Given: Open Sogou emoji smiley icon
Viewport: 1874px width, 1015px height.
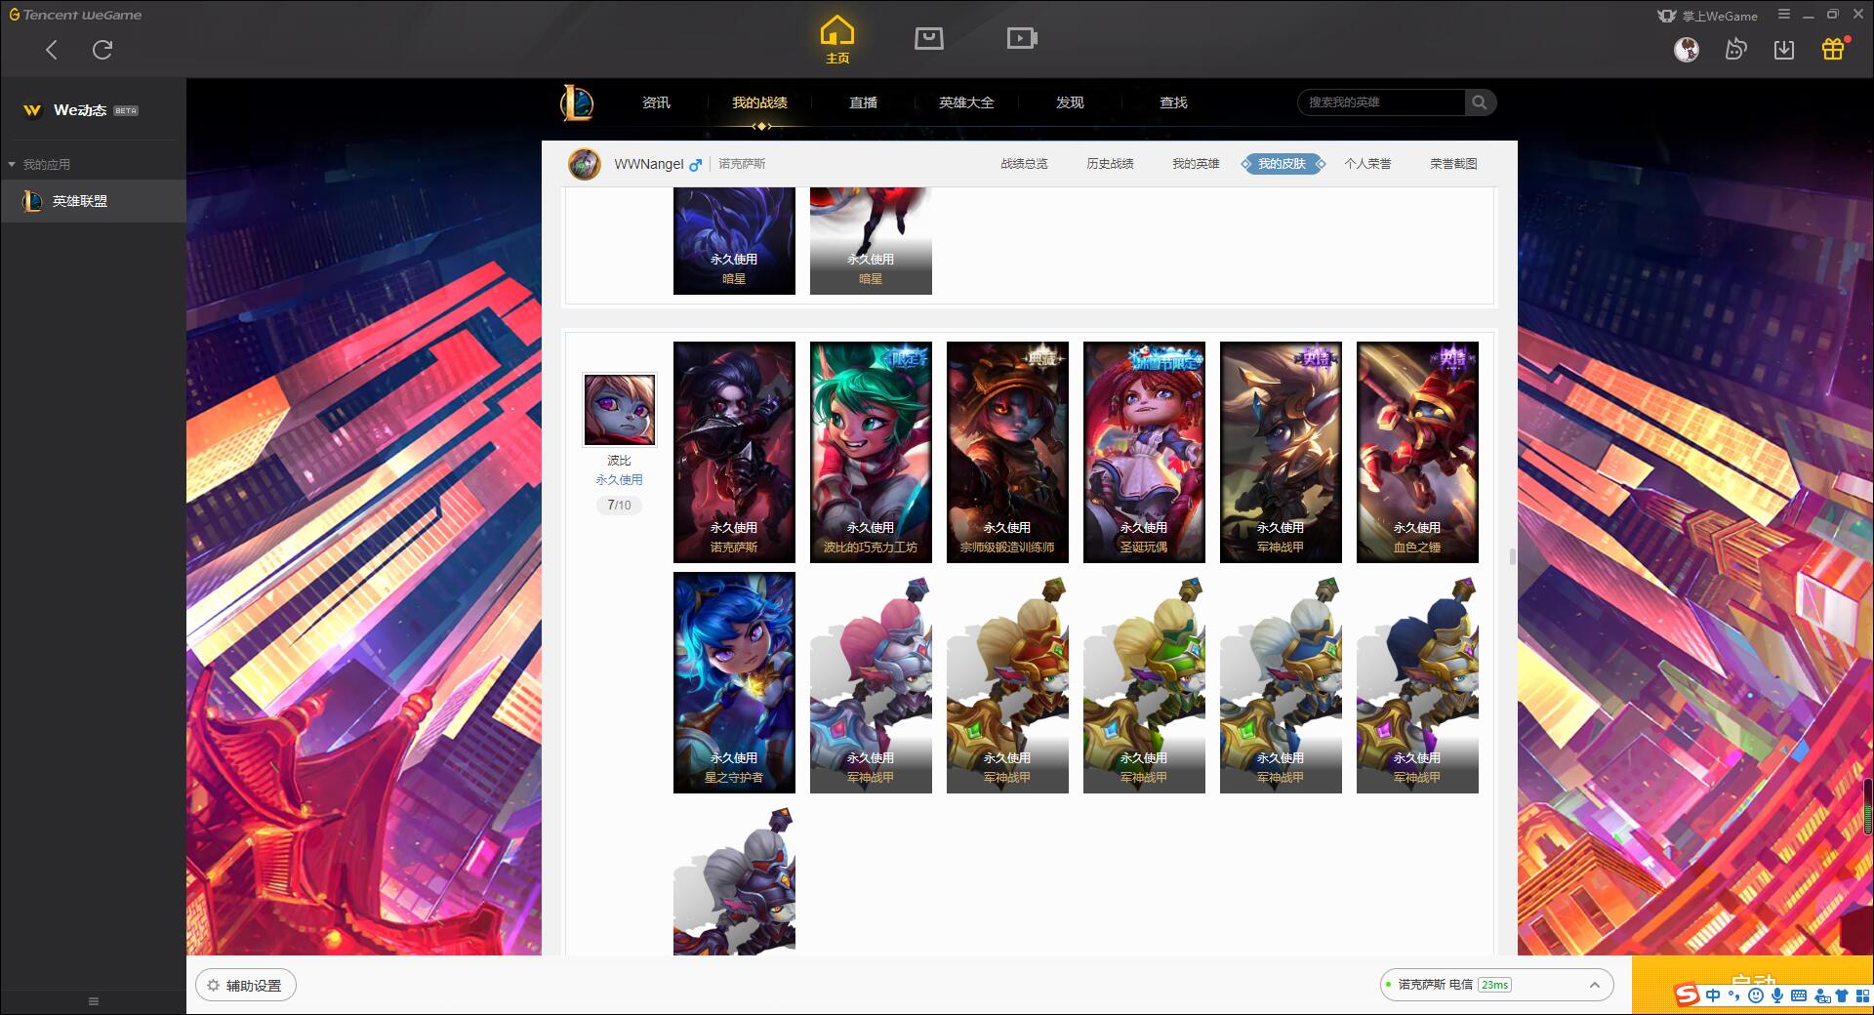Looking at the screenshot, I should pyautogui.click(x=1756, y=995).
